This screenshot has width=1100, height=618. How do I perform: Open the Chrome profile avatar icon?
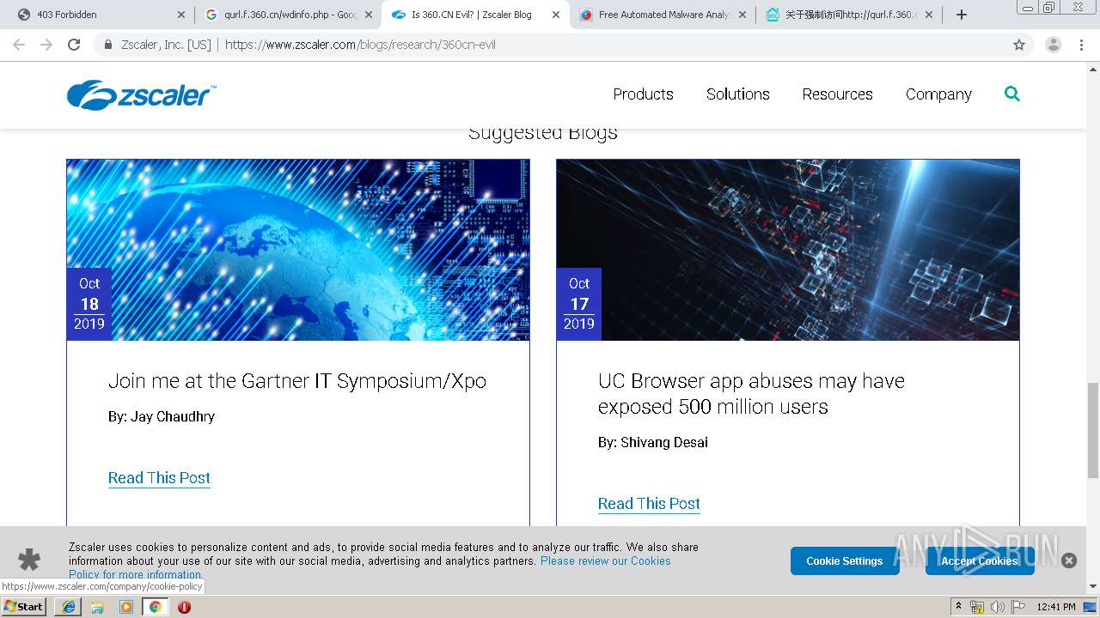pyautogui.click(x=1054, y=45)
